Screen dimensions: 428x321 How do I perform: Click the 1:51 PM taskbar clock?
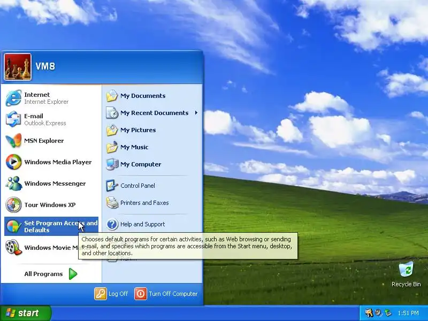(x=408, y=313)
